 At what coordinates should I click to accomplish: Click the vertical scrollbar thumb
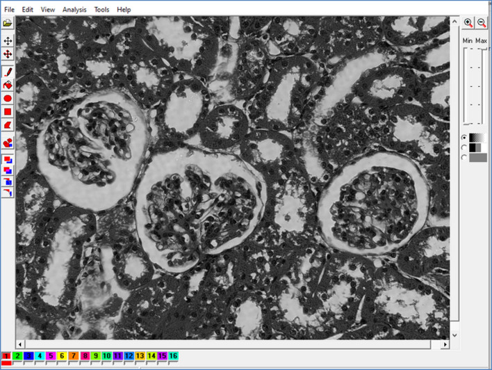coord(454,175)
